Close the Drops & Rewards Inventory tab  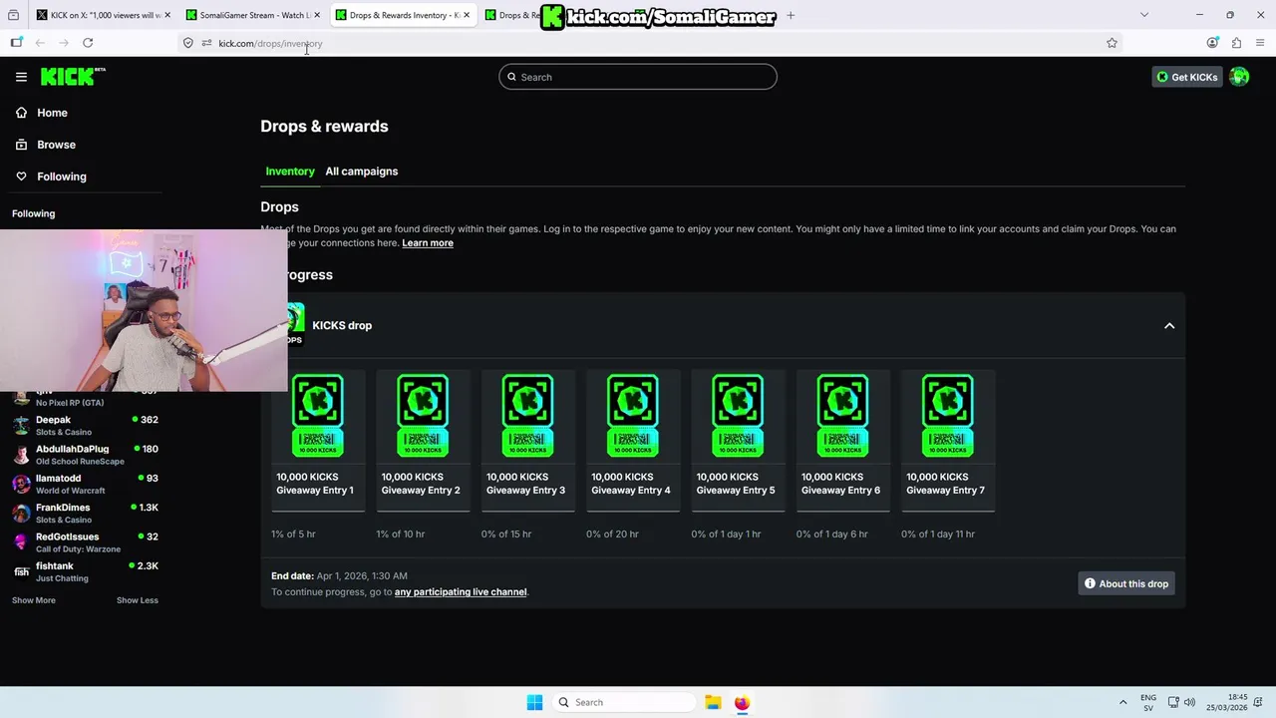(x=466, y=15)
